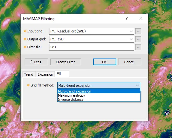Close the MAGMAP Filtering dialog
Screen dimensions: 172x138
click(x=141, y=18)
